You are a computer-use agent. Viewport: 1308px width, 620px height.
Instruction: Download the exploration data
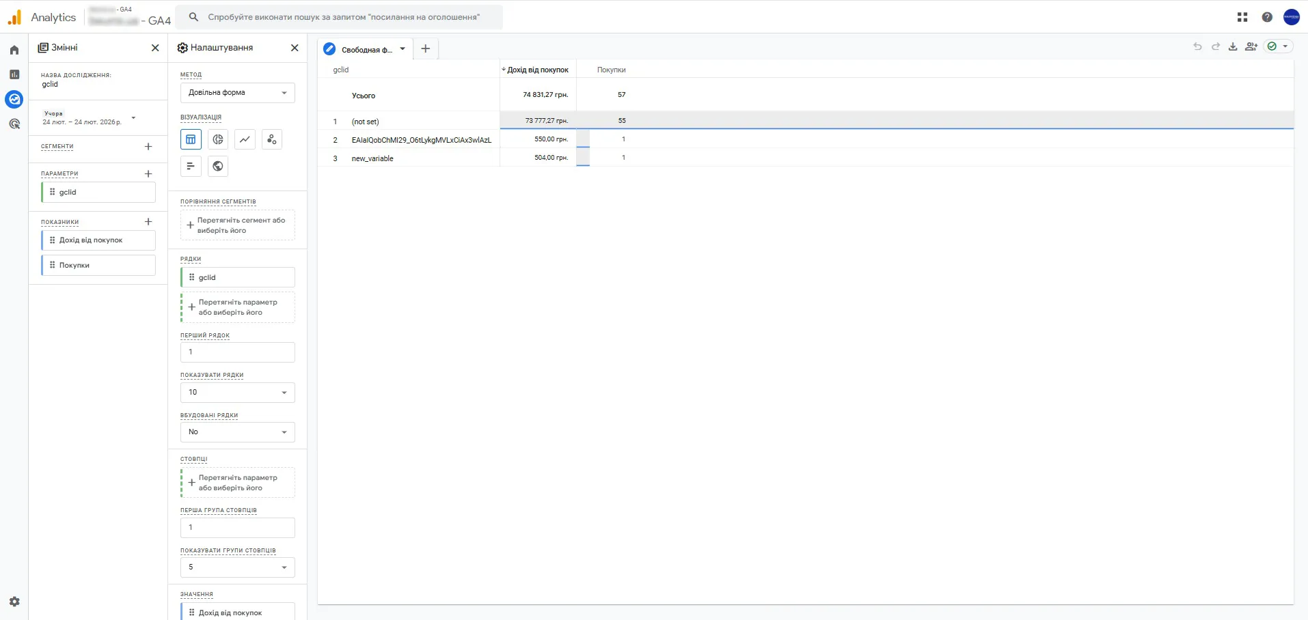pyautogui.click(x=1233, y=46)
